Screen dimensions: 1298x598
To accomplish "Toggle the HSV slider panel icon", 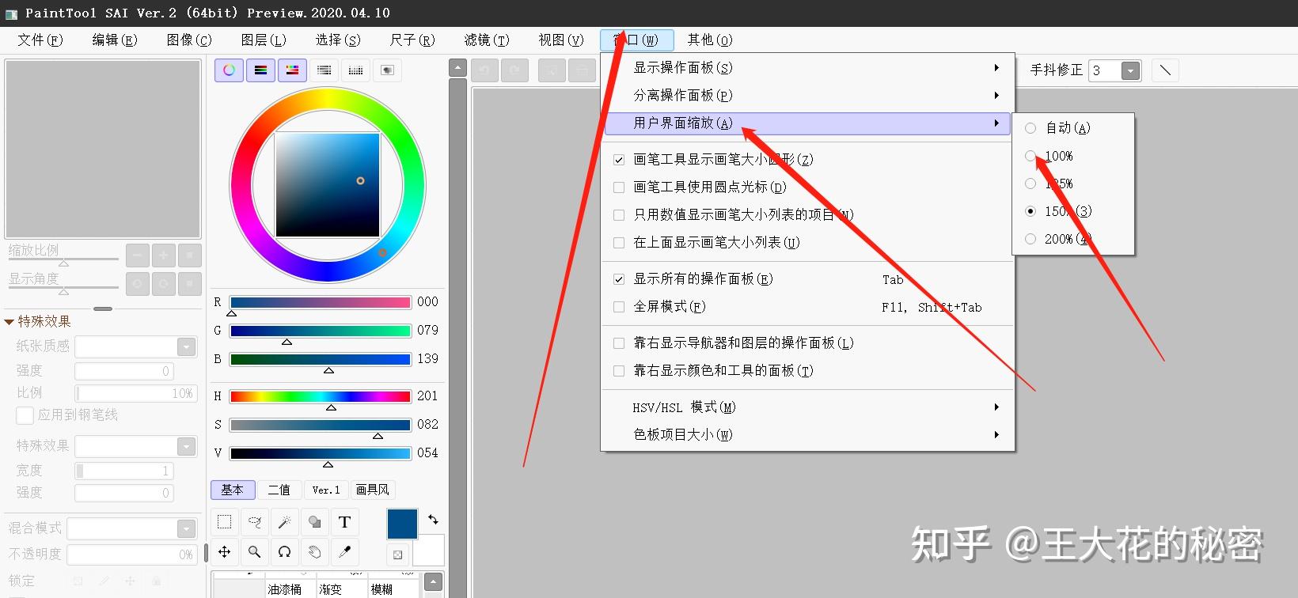I will [292, 70].
